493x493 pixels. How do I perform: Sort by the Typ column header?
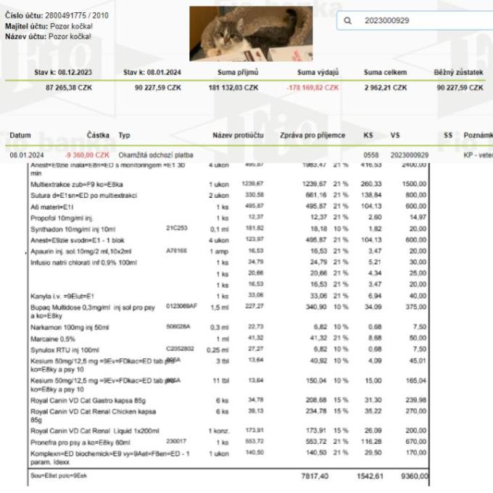[x=124, y=136]
